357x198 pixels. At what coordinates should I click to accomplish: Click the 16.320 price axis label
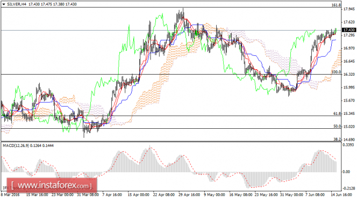(x=349, y=75)
